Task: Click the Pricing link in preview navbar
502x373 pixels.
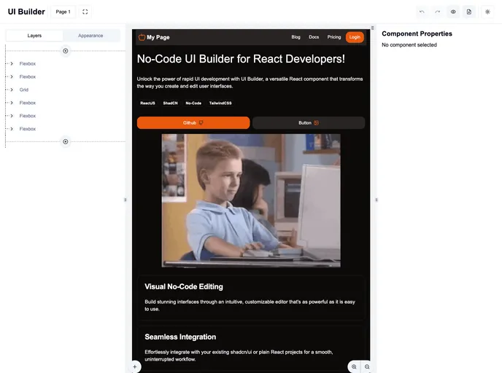Action: [334, 37]
